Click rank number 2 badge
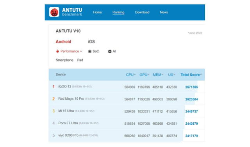The height and width of the screenshot is (147, 250). click(x=54, y=99)
